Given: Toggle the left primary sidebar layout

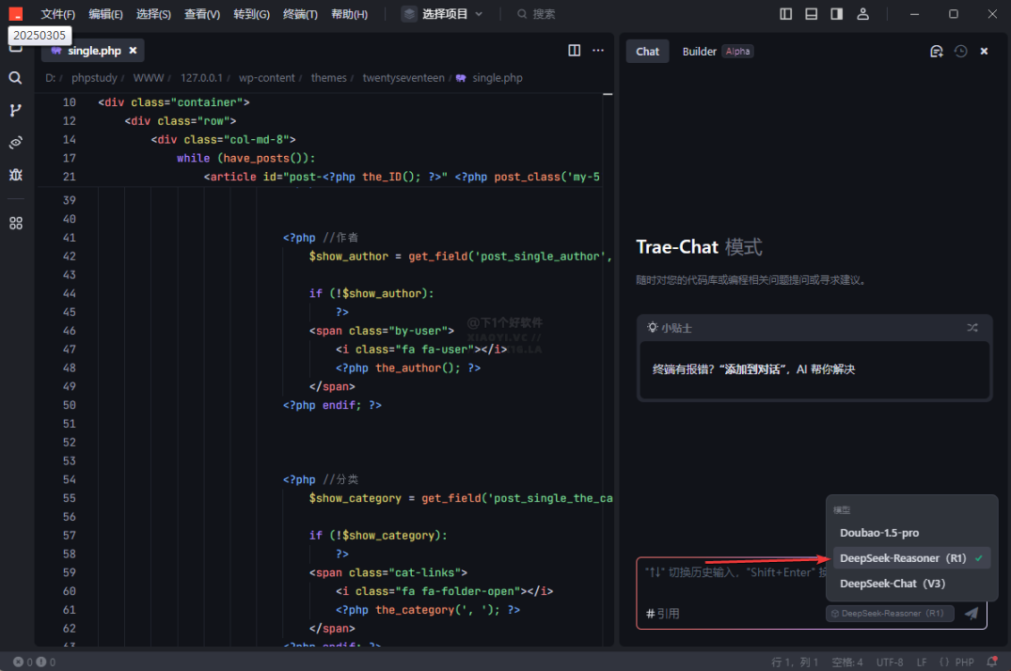Looking at the screenshot, I should coord(786,14).
